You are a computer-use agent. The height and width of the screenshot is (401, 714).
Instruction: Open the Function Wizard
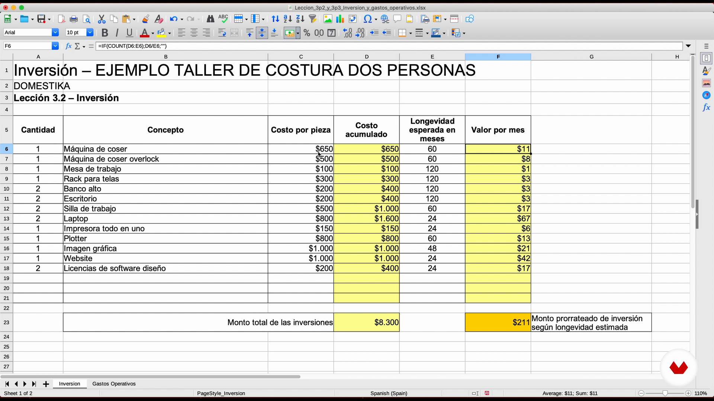pyautogui.click(x=68, y=46)
